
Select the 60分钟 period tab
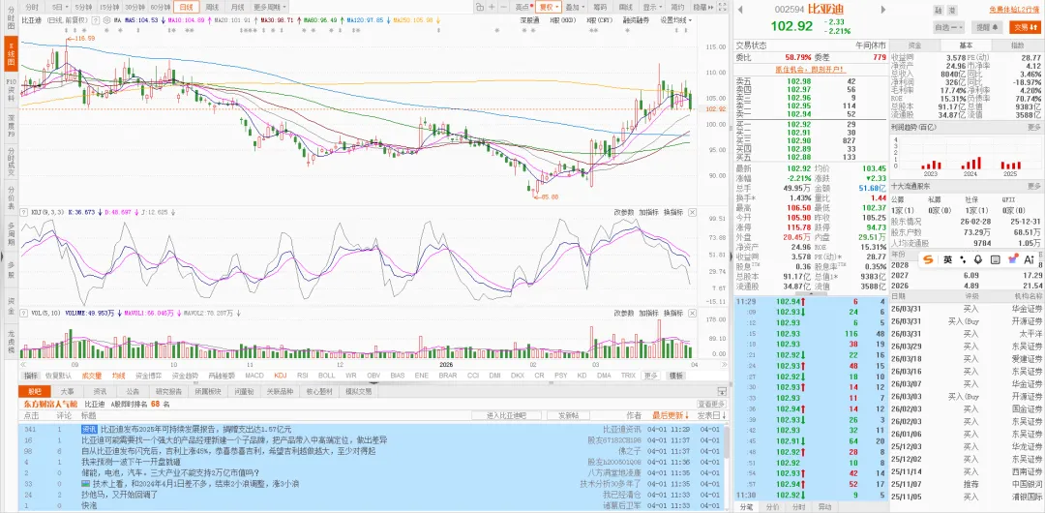pos(160,7)
